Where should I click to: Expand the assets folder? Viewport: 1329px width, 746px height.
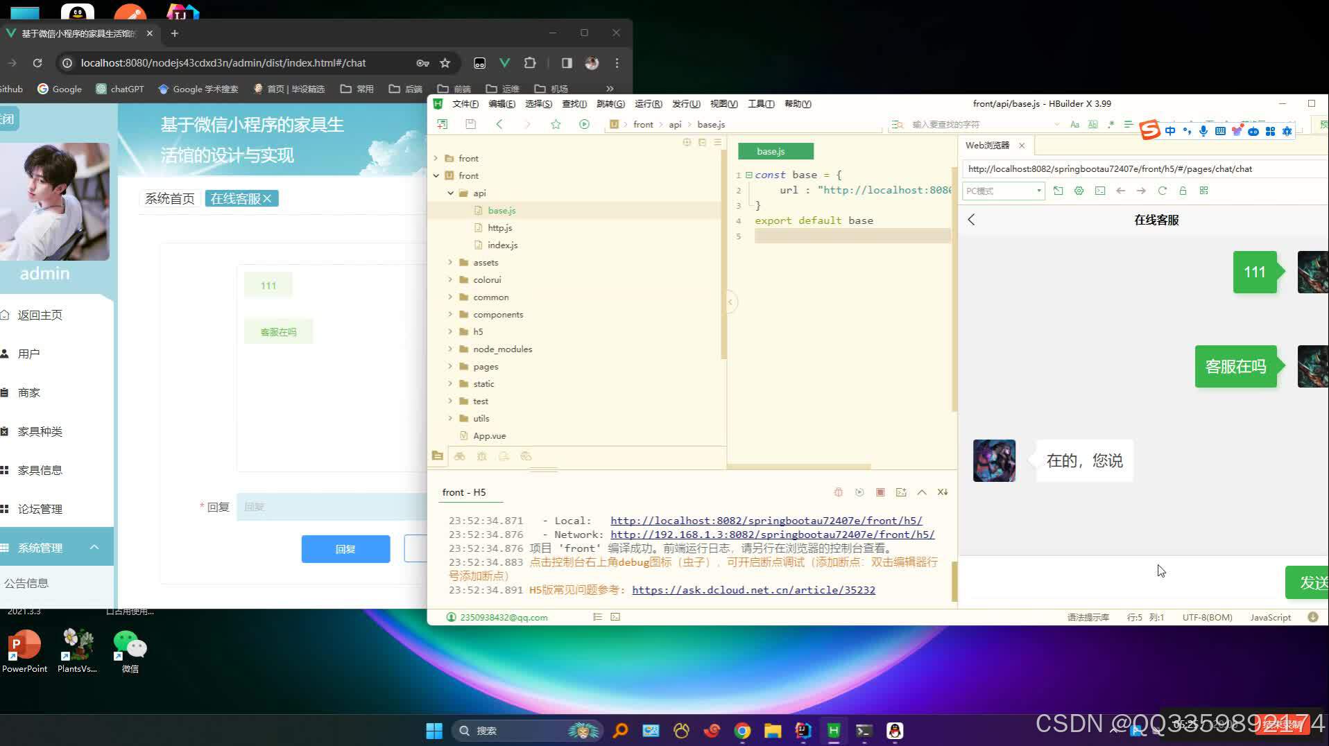tap(450, 263)
